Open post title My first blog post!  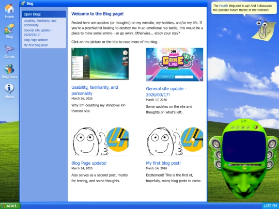pyautogui.click(x=163, y=163)
